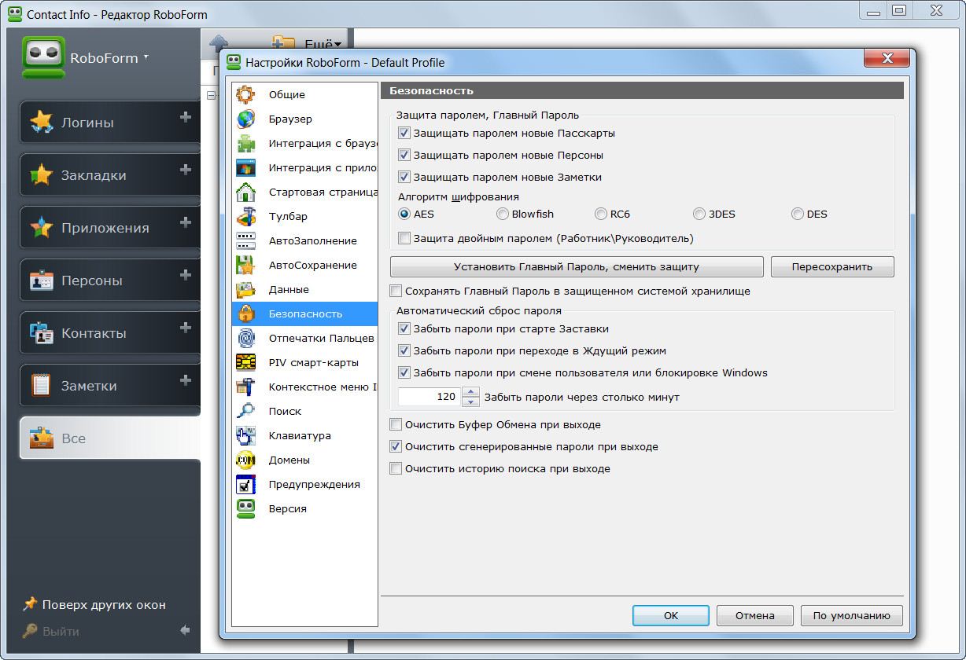Click the АвтоСохранение floppy icon
Image resolution: width=966 pixels, height=660 pixels.
coord(246,265)
